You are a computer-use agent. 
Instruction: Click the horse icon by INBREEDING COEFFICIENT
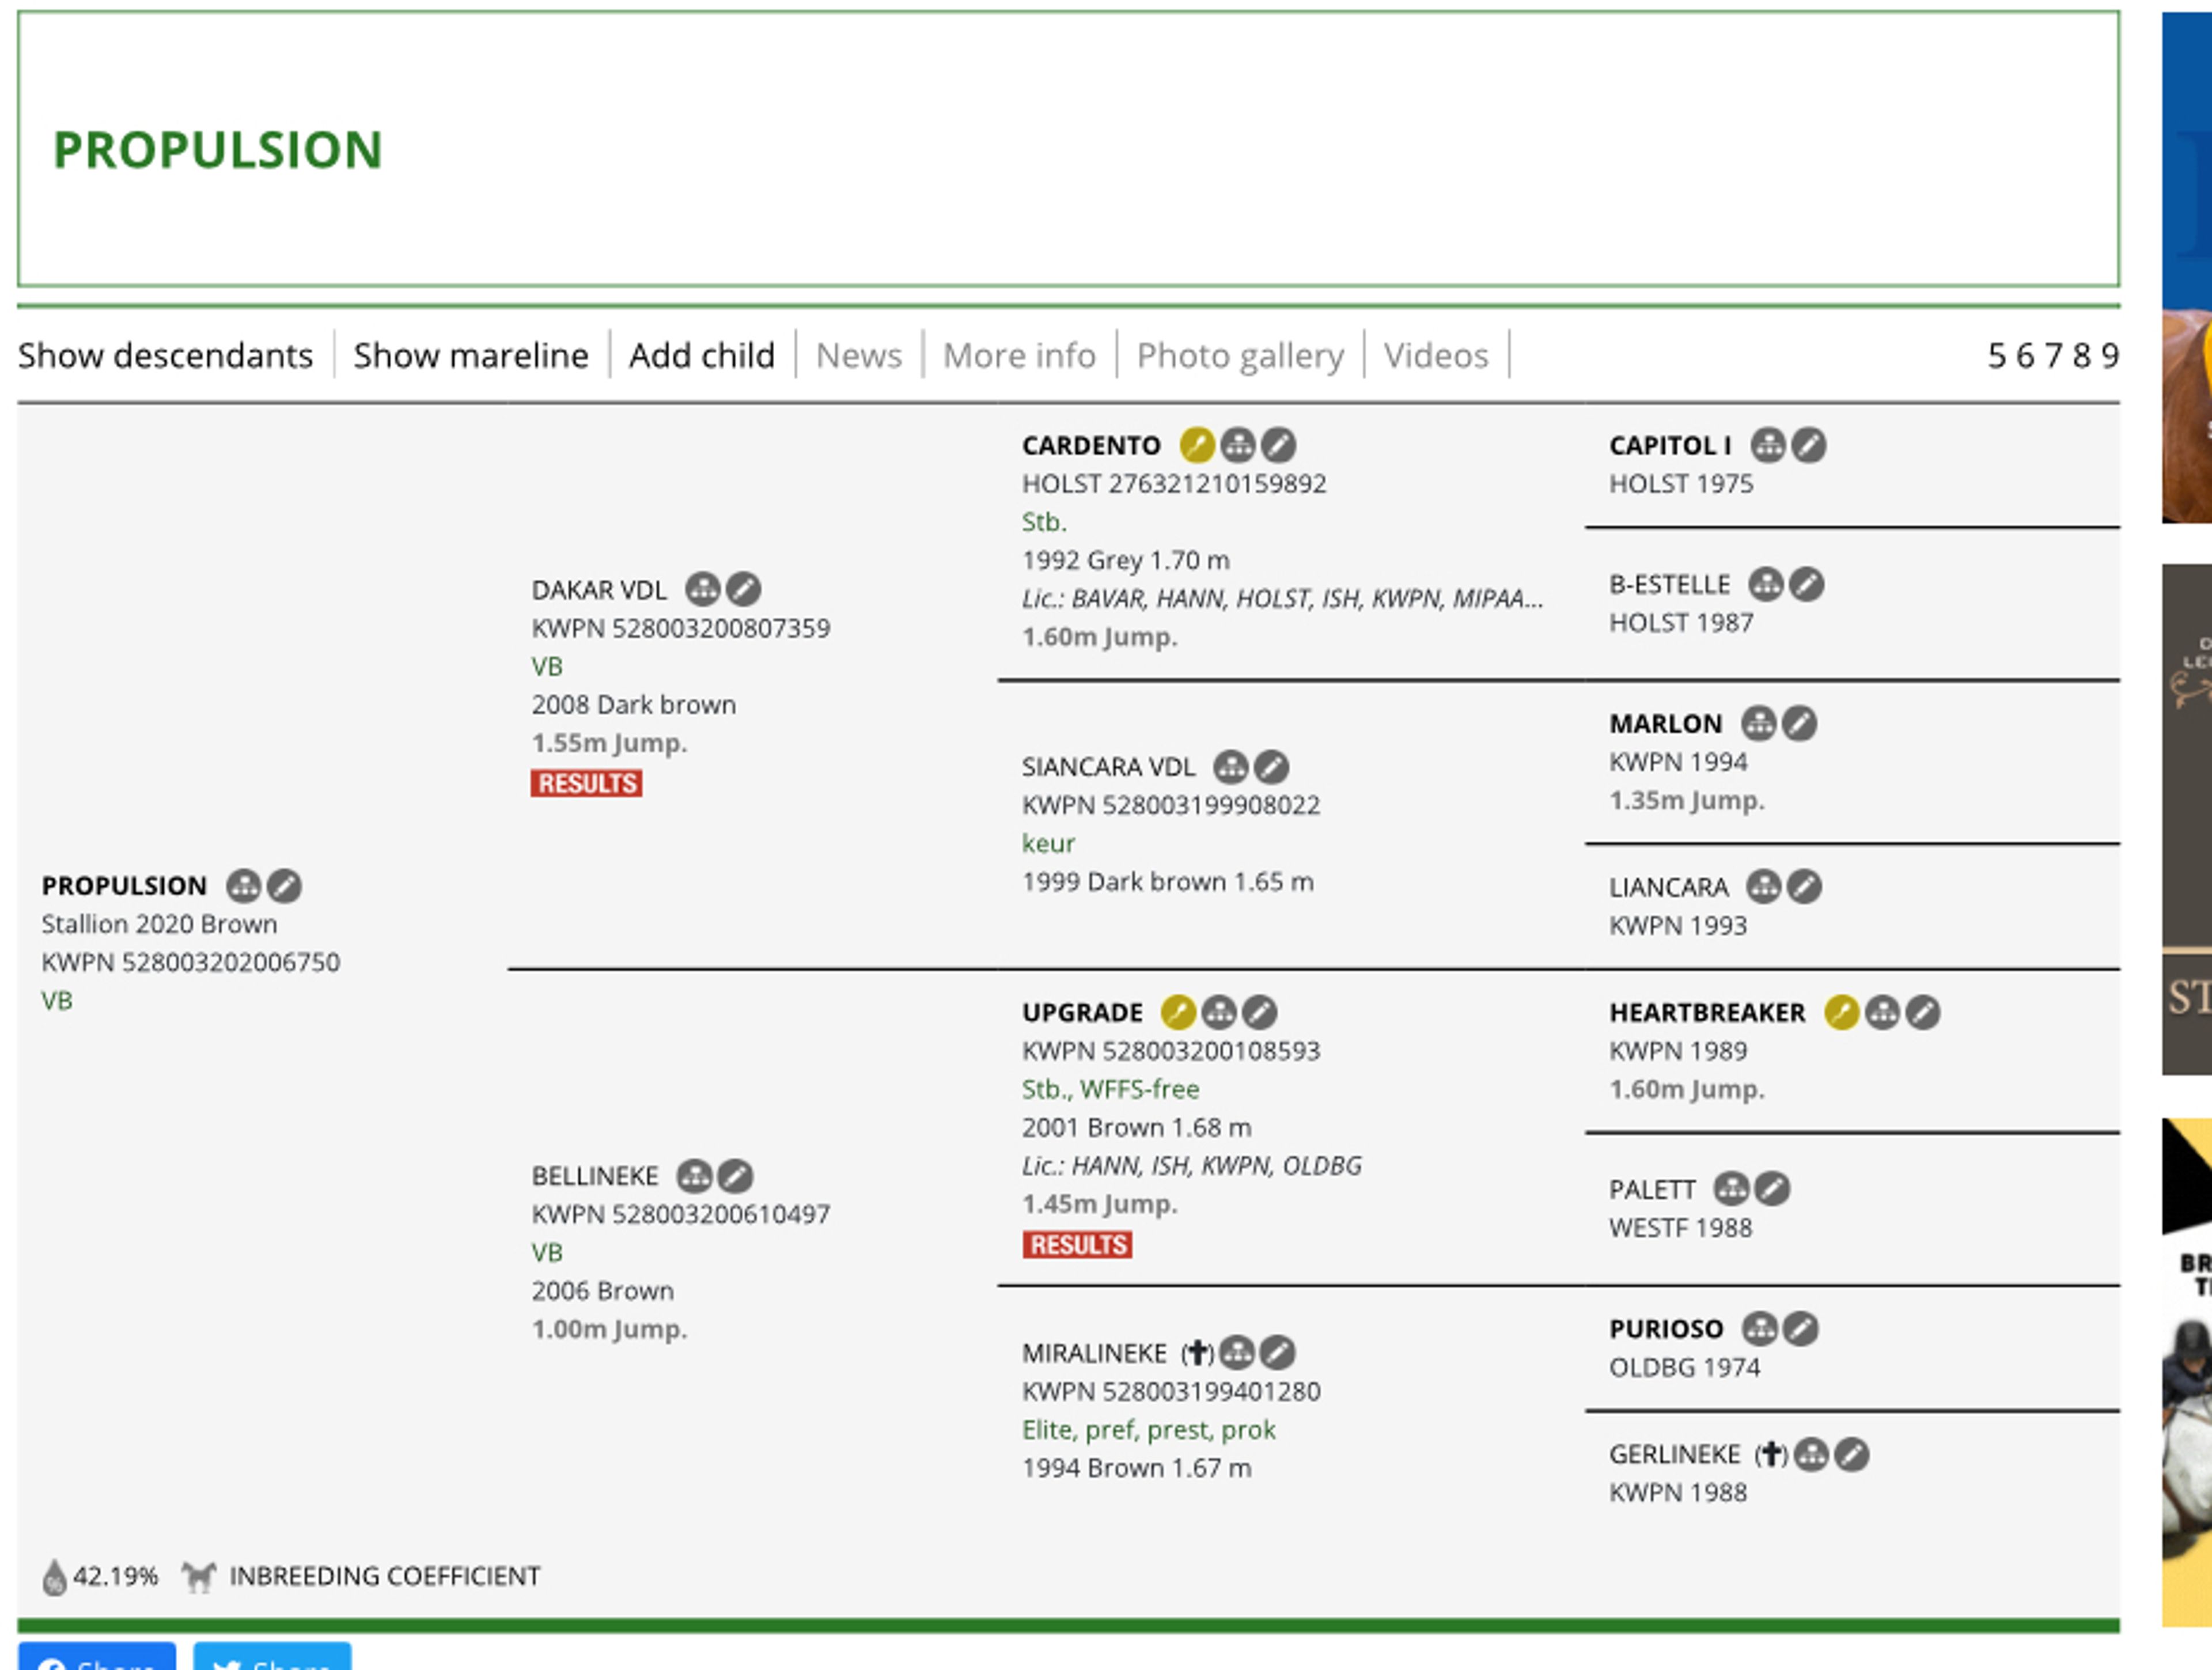pyautogui.click(x=198, y=1577)
